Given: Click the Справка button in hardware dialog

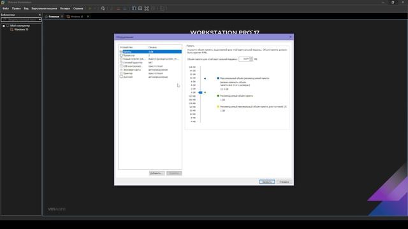Looking at the screenshot, I should point(284,182).
